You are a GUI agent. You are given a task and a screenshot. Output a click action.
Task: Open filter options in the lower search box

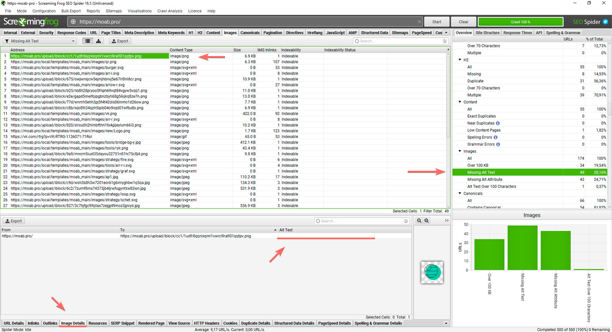point(406,221)
